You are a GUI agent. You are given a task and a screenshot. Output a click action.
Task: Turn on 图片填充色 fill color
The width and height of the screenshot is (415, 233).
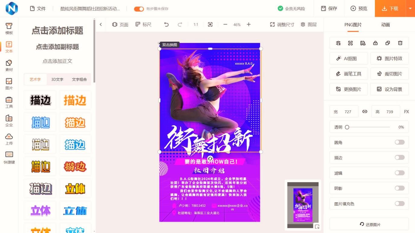400,203
